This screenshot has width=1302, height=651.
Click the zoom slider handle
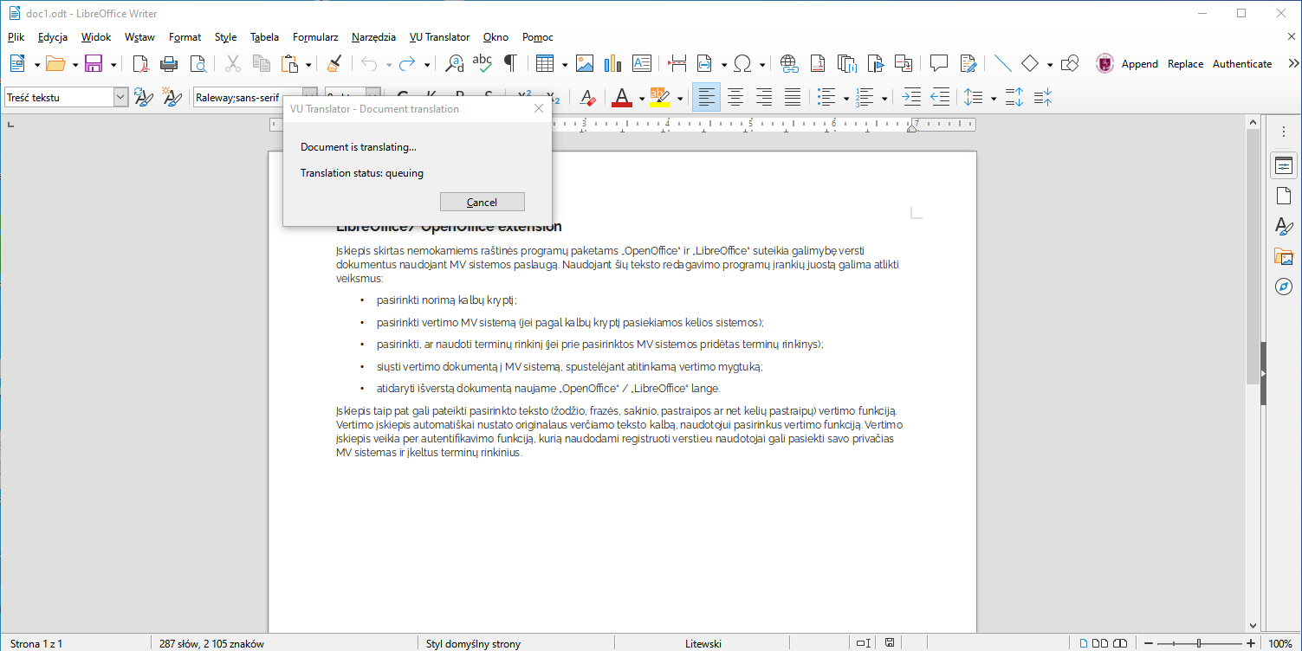(1199, 643)
